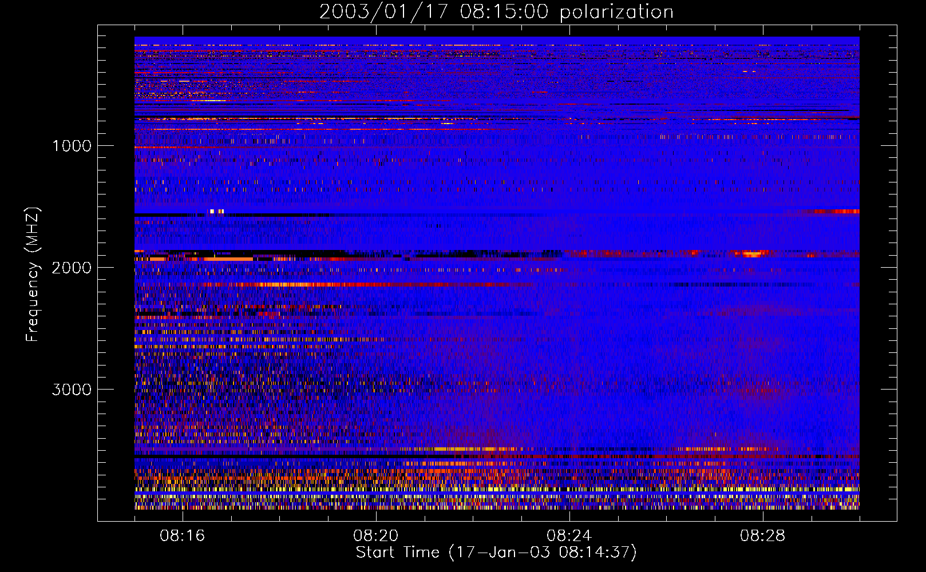Click the 'Frequency (MHZ)' axis label
Viewport: 926px width, 572px height.
33,275
